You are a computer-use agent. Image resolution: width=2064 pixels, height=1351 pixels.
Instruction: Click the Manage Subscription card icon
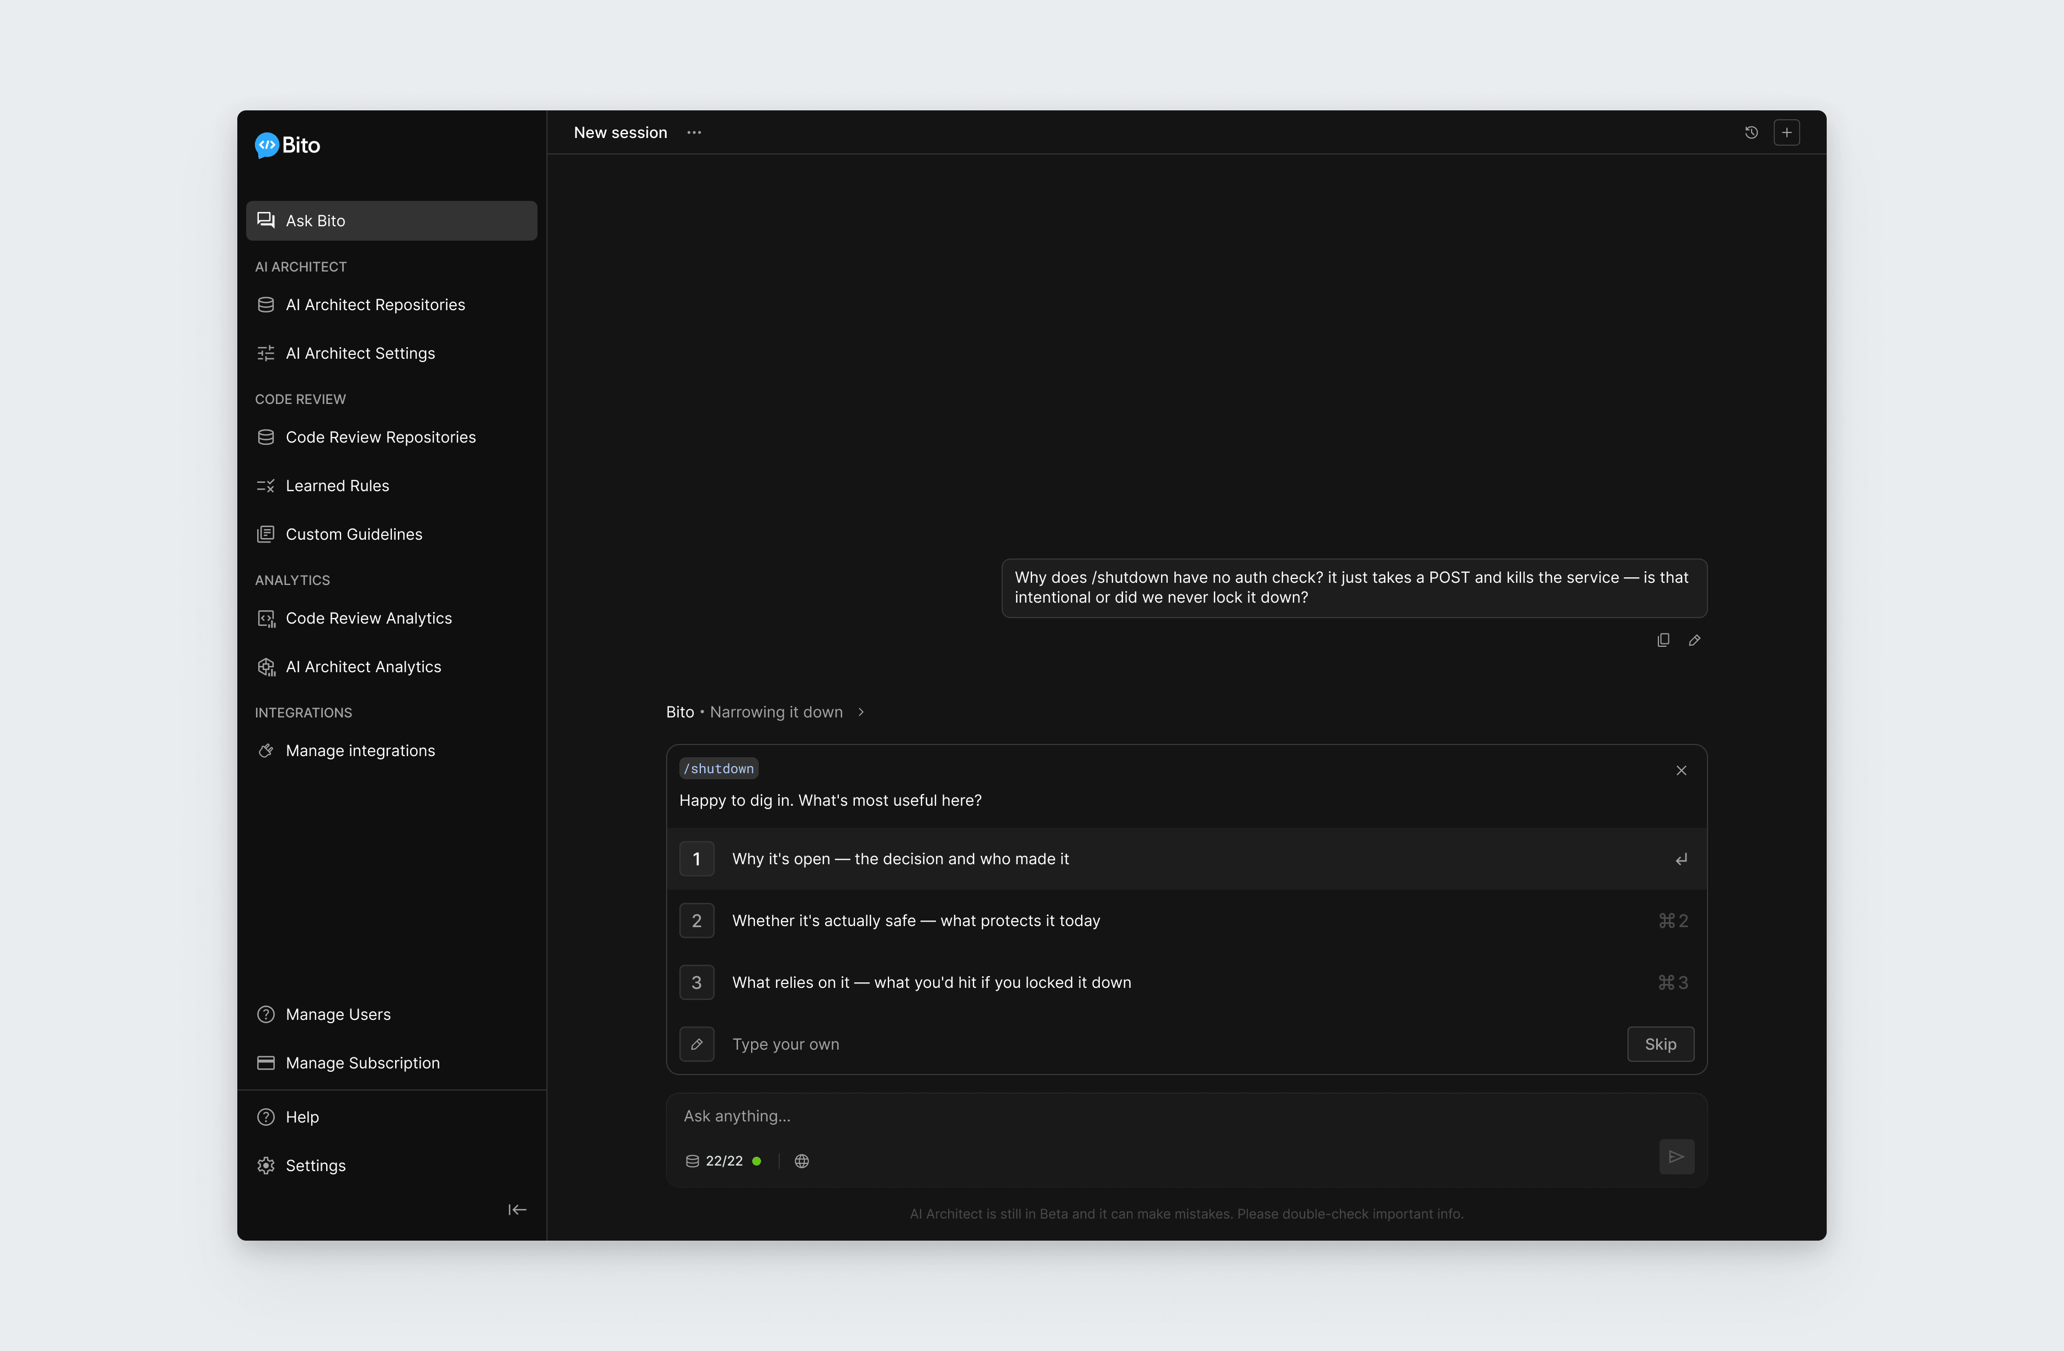pyautogui.click(x=266, y=1063)
